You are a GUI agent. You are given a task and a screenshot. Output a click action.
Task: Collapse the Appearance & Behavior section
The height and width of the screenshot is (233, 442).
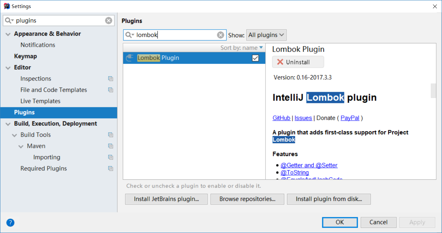(x=8, y=34)
